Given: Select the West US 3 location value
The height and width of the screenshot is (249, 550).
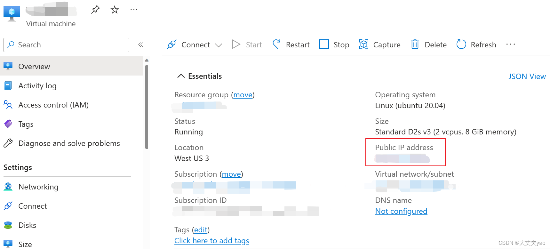Looking at the screenshot, I should (x=192, y=158).
